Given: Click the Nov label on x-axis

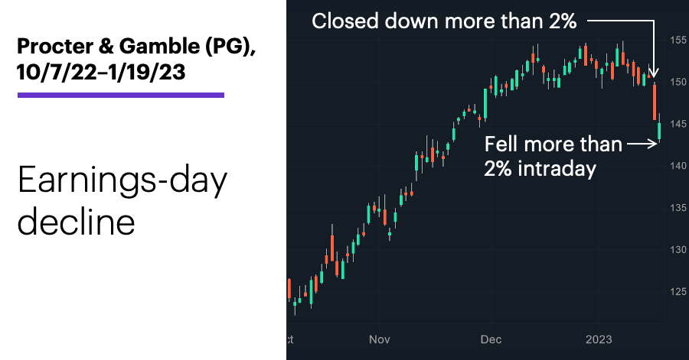Looking at the screenshot, I should pyautogui.click(x=379, y=339).
